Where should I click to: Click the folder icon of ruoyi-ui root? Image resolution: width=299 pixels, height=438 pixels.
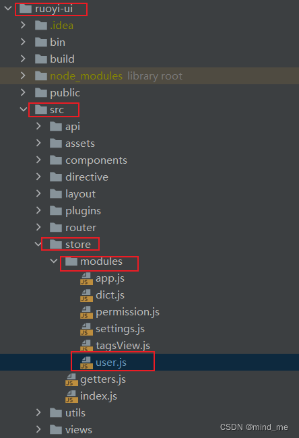tap(26, 9)
